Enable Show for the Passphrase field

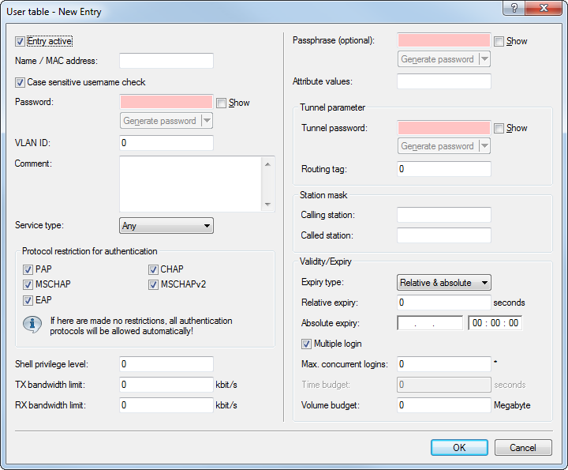pyautogui.click(x=499, y=41)
